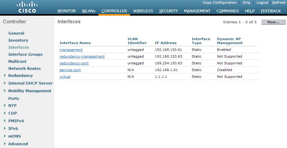This screenshot has height=148, width=287.
Task: Expand the Internal DHCP Server arrow
Action: pyautogui.click(x=5, y=83)
